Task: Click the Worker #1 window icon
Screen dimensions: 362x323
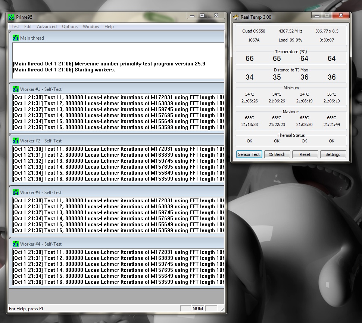Action: click(15, 89)
